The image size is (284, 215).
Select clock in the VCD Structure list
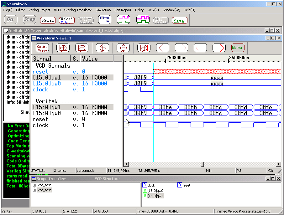[x=151, y=185]
